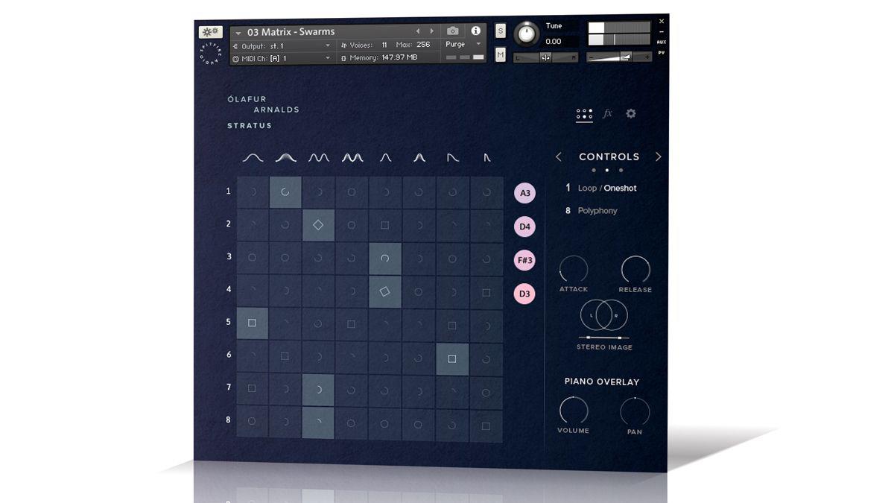The image size is (894, 503).
Task: Click the Polyphony value 8
Action: [568, 211]
